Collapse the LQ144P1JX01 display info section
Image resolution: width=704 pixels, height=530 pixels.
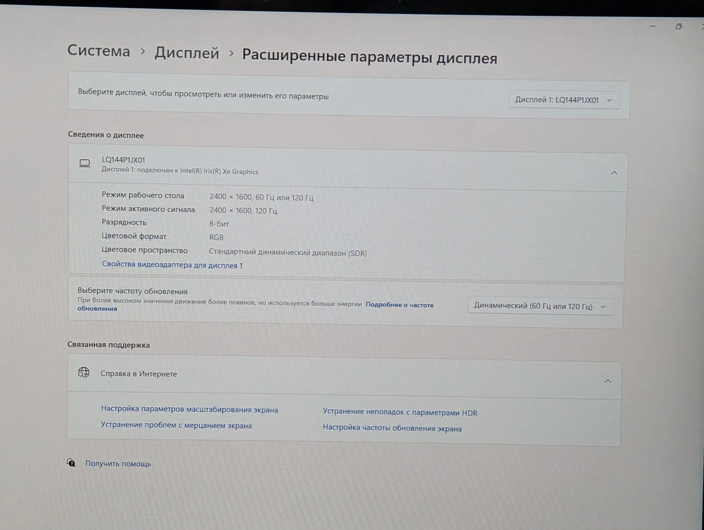point(614,173)
